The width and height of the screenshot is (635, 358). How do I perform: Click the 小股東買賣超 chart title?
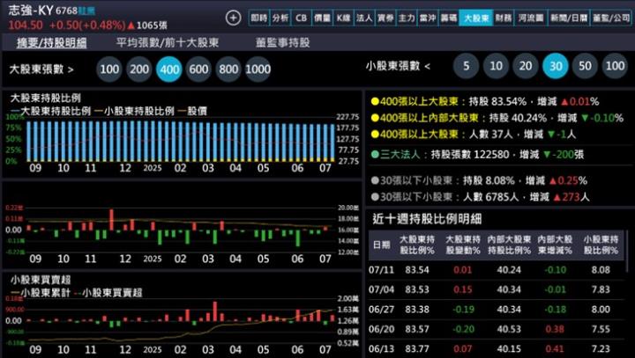[x=41, y=280]
